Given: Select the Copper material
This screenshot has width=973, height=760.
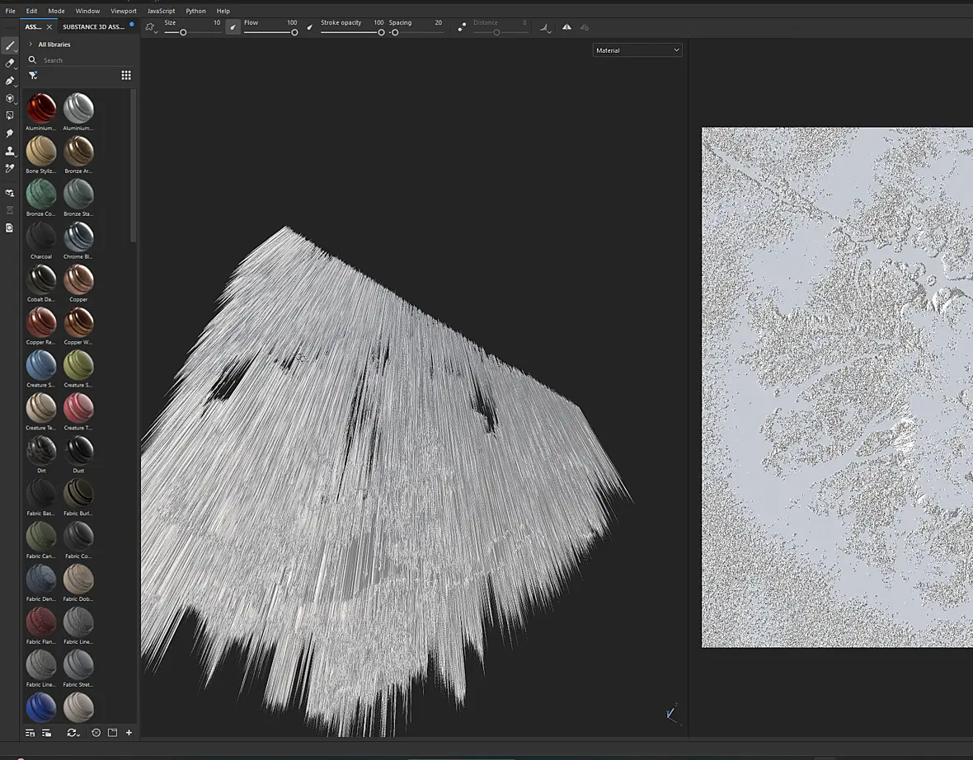Looking at the screenshot, I should (78, 279).
